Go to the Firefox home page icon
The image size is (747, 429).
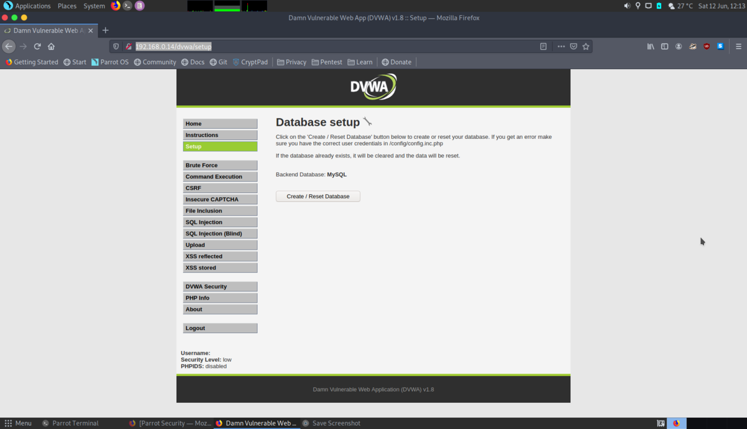click(x=52, y=46)
